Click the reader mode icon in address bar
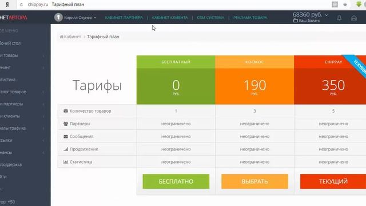The image size is (366, 206). [x=335, y=5]
